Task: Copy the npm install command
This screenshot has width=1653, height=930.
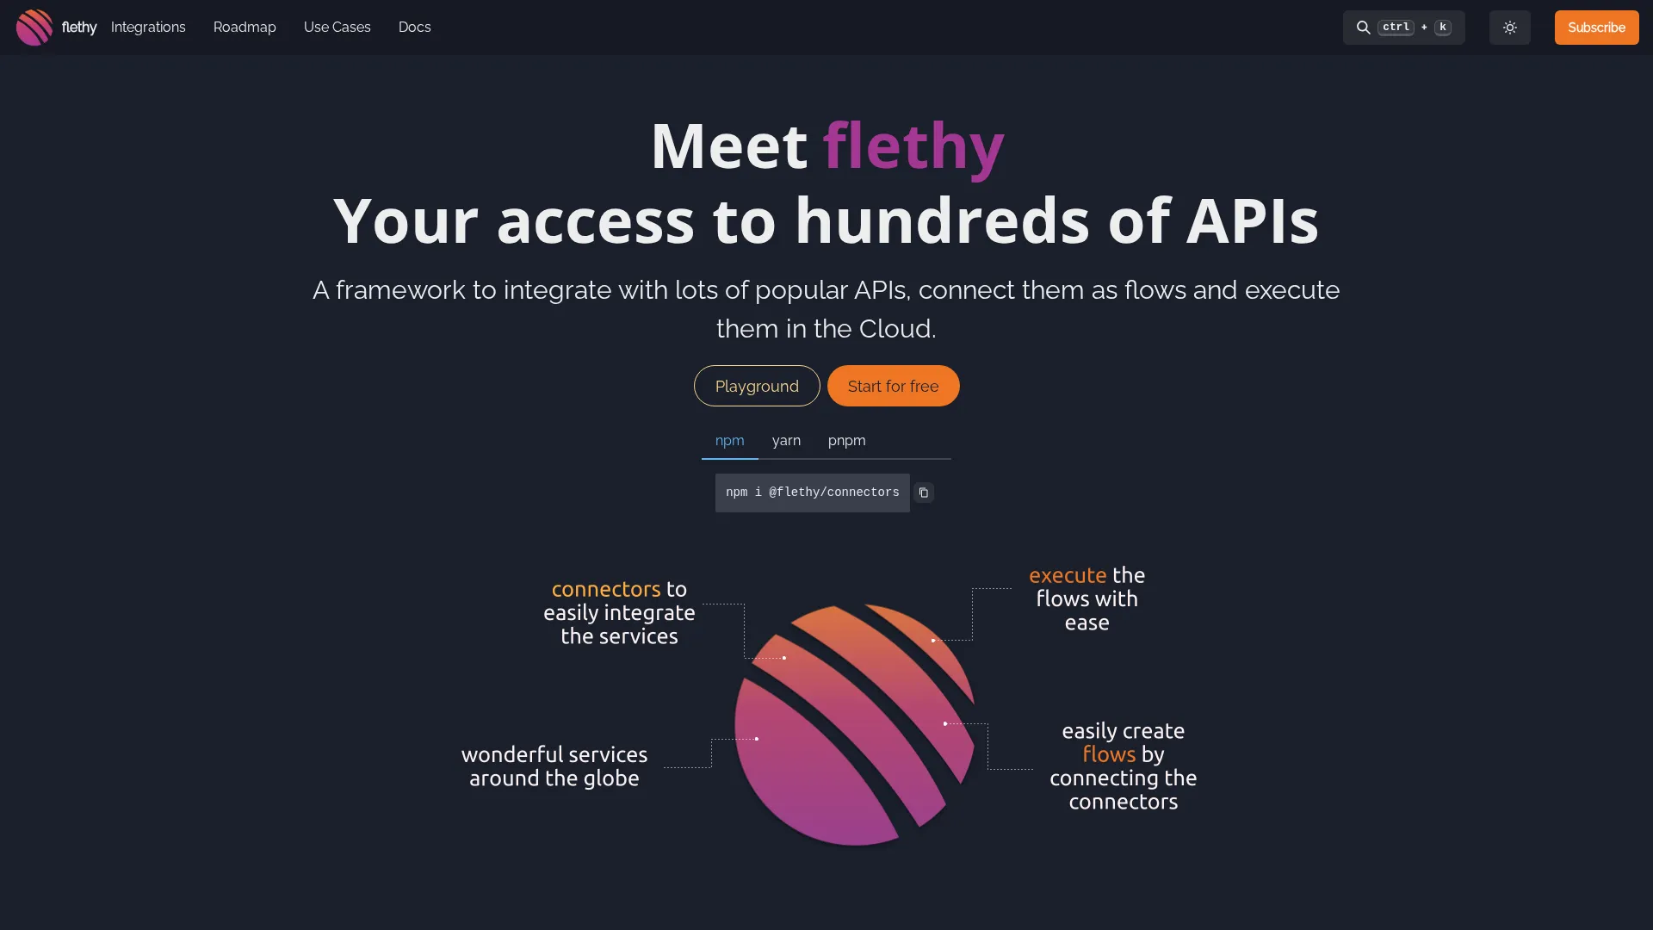Action: pyautogui.click(x=924, y=493)
